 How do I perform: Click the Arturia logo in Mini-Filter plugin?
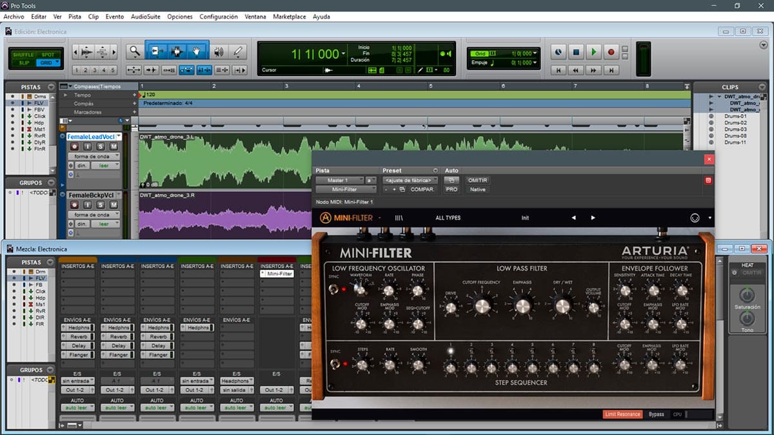click(326, 218)
